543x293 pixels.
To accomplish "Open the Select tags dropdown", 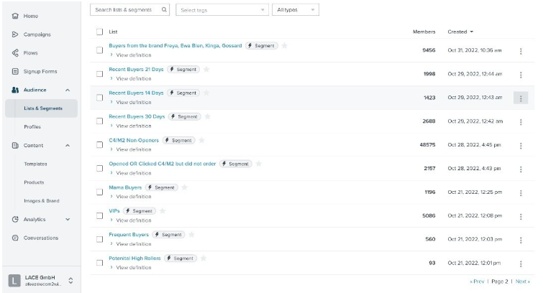I will click(222, 10).
